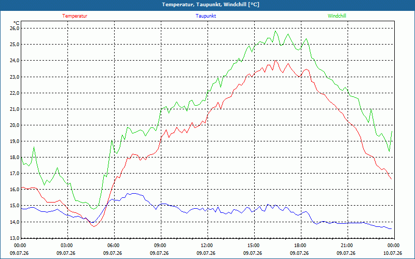The image size is (415, 259).
Task: Click the 15:00 time axis label
Action: coord(255,246)
